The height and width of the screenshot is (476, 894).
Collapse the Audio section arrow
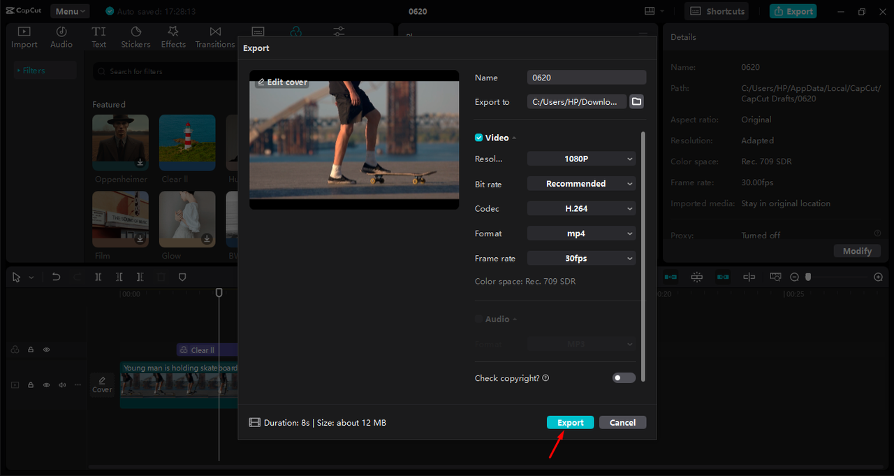click(515, 319)
